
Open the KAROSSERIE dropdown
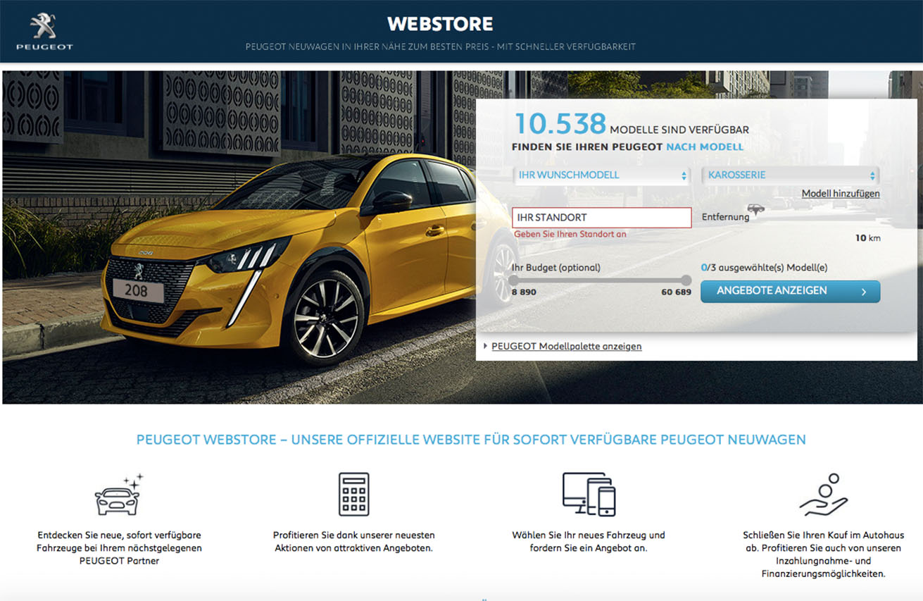(x=791, y=175)
